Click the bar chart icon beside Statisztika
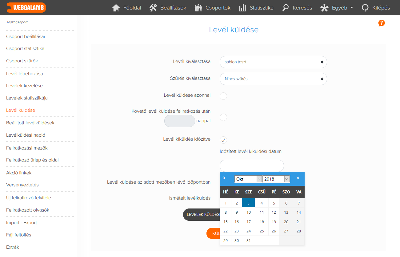This screenshot has height=257, width=400. click(242, 8)
